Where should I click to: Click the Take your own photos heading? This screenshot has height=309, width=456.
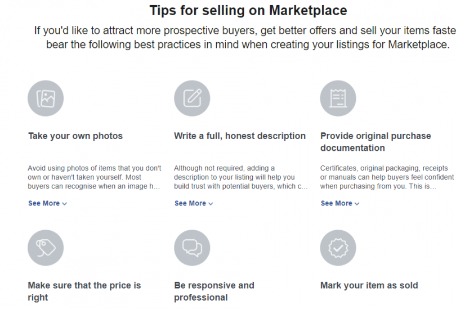tap(75, 136)
